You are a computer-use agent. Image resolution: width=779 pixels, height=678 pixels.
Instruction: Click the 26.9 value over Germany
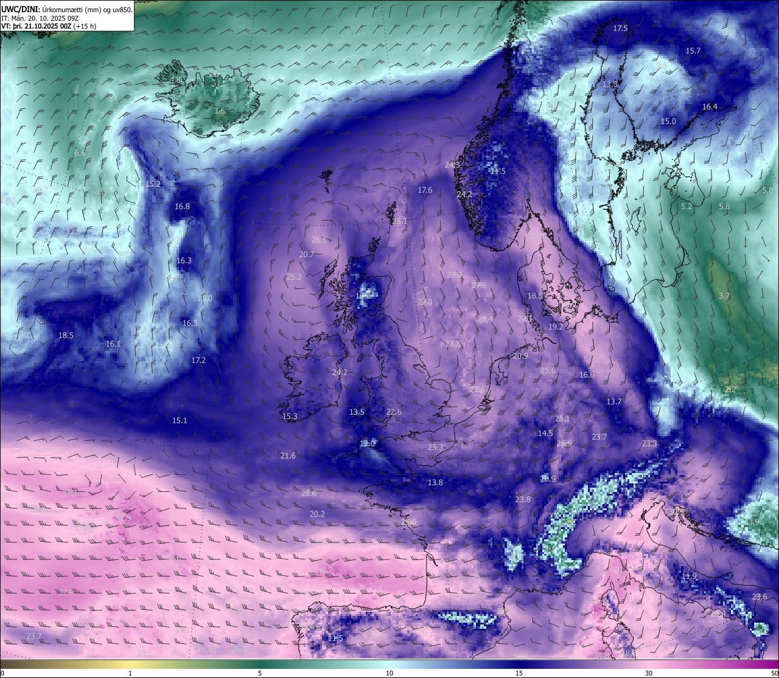564,443
